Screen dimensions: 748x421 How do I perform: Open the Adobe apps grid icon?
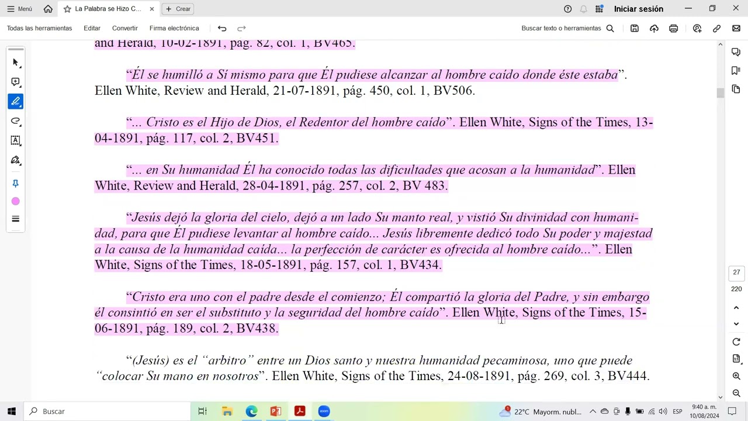tap(599, 9)
